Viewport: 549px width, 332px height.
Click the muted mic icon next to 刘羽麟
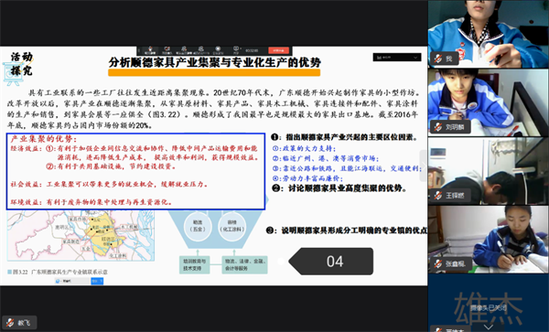coord(438,126)
